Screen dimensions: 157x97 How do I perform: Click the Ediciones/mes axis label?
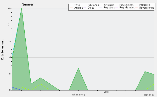click(2, 50)
